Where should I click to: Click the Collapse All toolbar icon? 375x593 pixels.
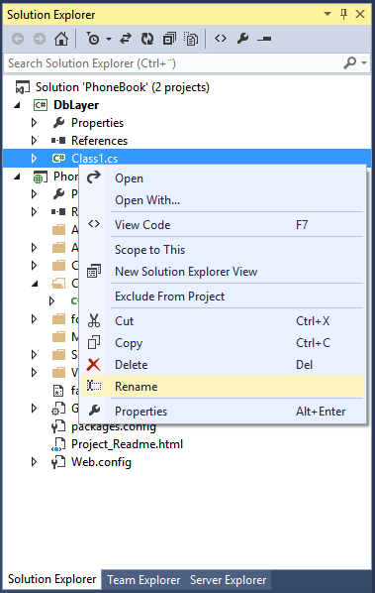point(169,39)
